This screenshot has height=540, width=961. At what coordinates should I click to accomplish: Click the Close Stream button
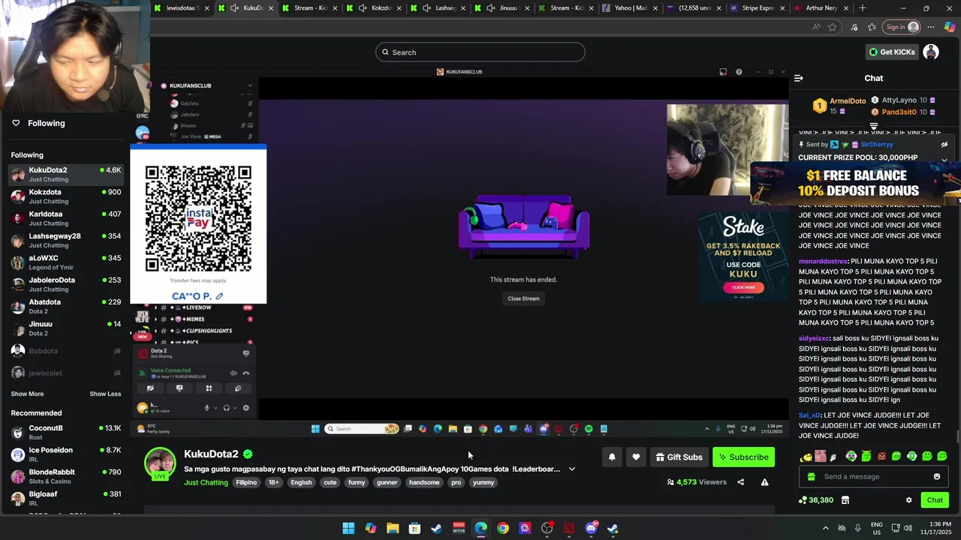point(523,298)
